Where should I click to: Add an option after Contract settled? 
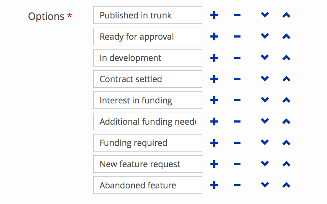point(214,79)
